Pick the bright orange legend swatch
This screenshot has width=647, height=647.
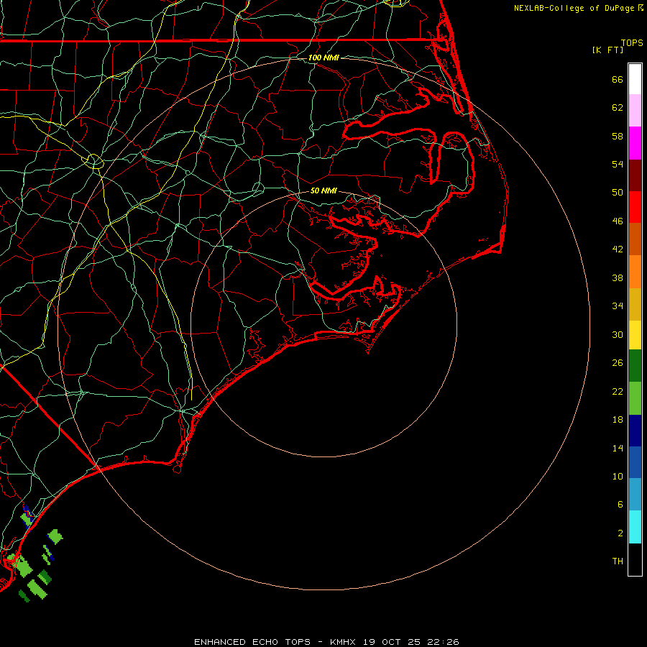635,272
